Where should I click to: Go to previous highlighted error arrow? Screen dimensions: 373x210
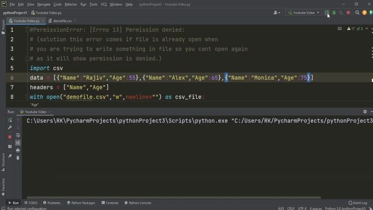coord(367,29)
